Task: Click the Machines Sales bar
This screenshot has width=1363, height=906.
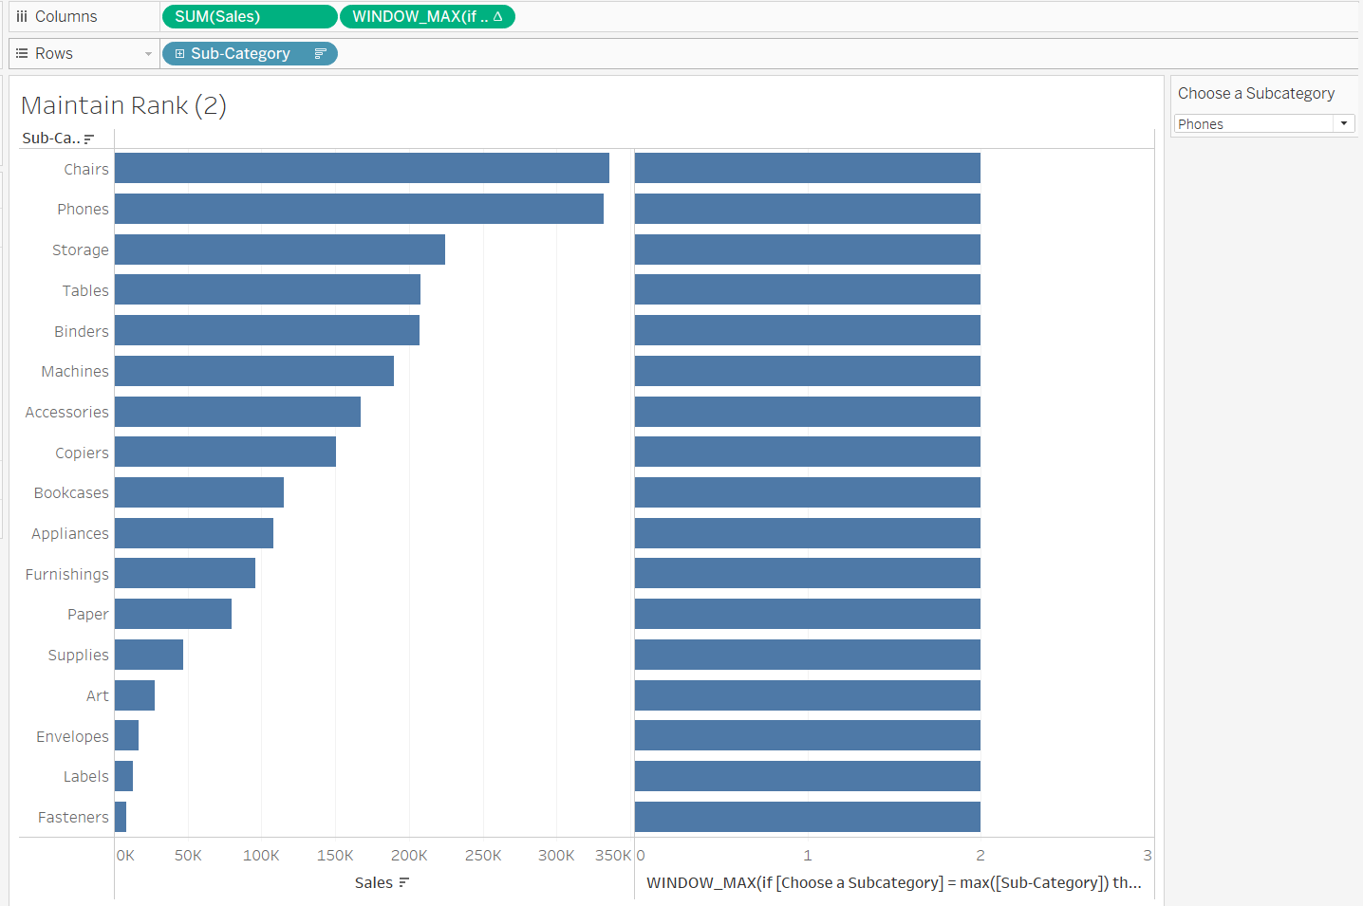Action: point(254,371)
